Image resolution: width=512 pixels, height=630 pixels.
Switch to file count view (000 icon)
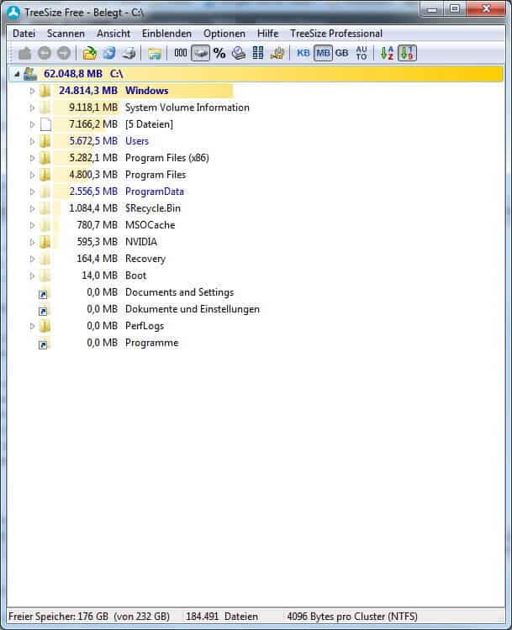[x=181, y=53]
